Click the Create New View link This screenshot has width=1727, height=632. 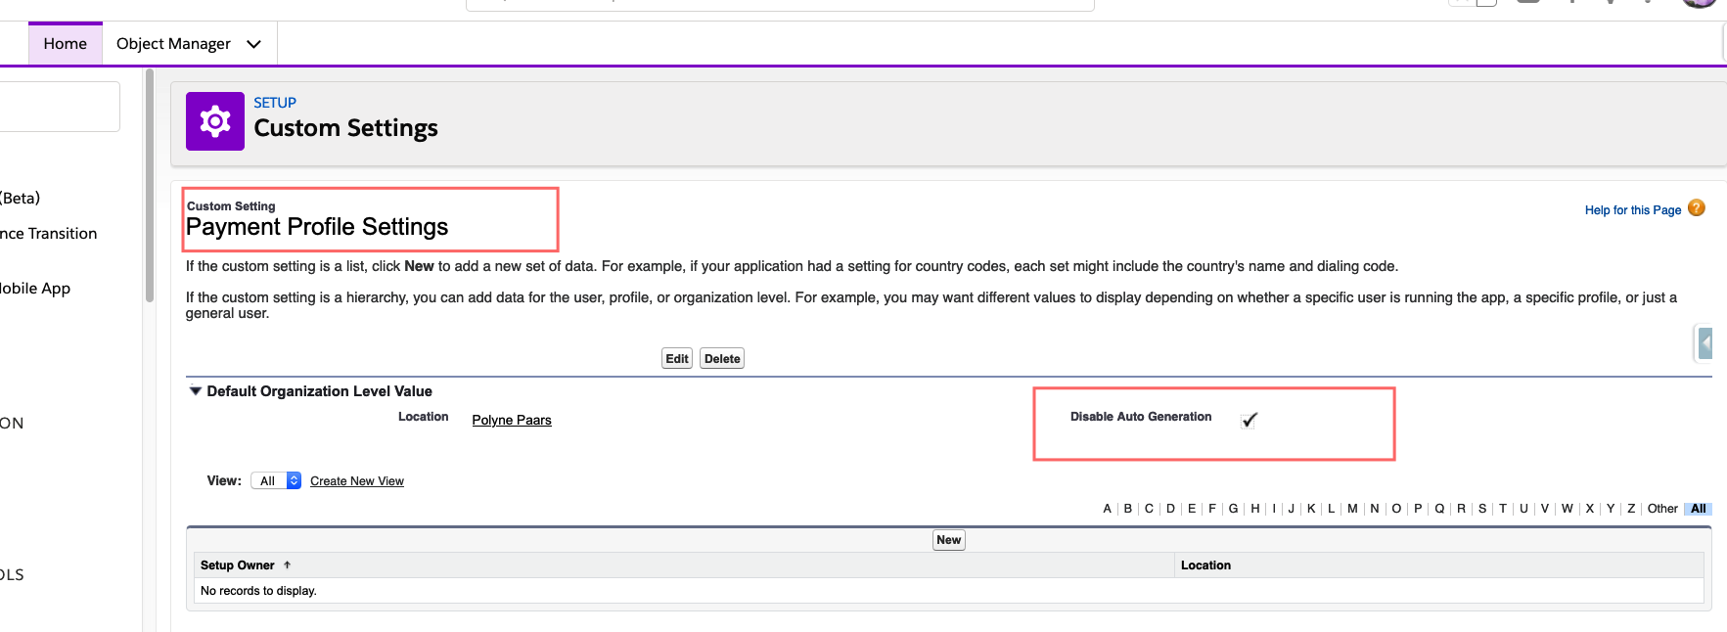[356, 481]
